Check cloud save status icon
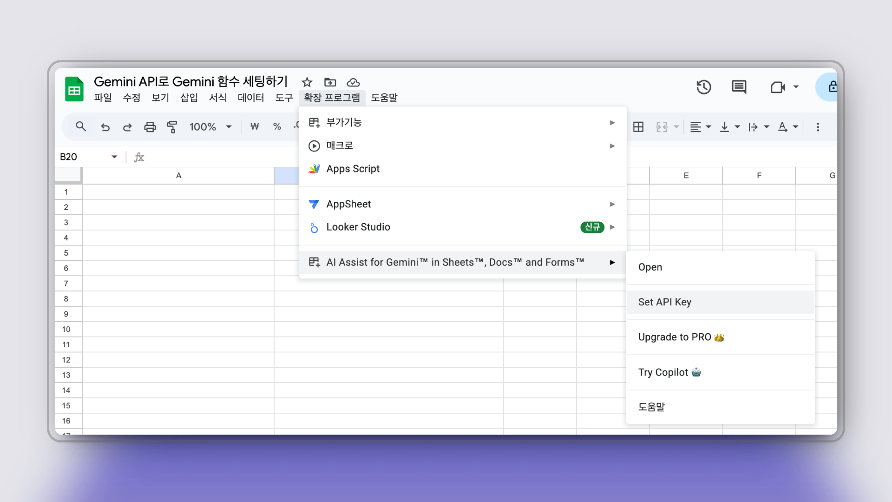 point(353,82)
